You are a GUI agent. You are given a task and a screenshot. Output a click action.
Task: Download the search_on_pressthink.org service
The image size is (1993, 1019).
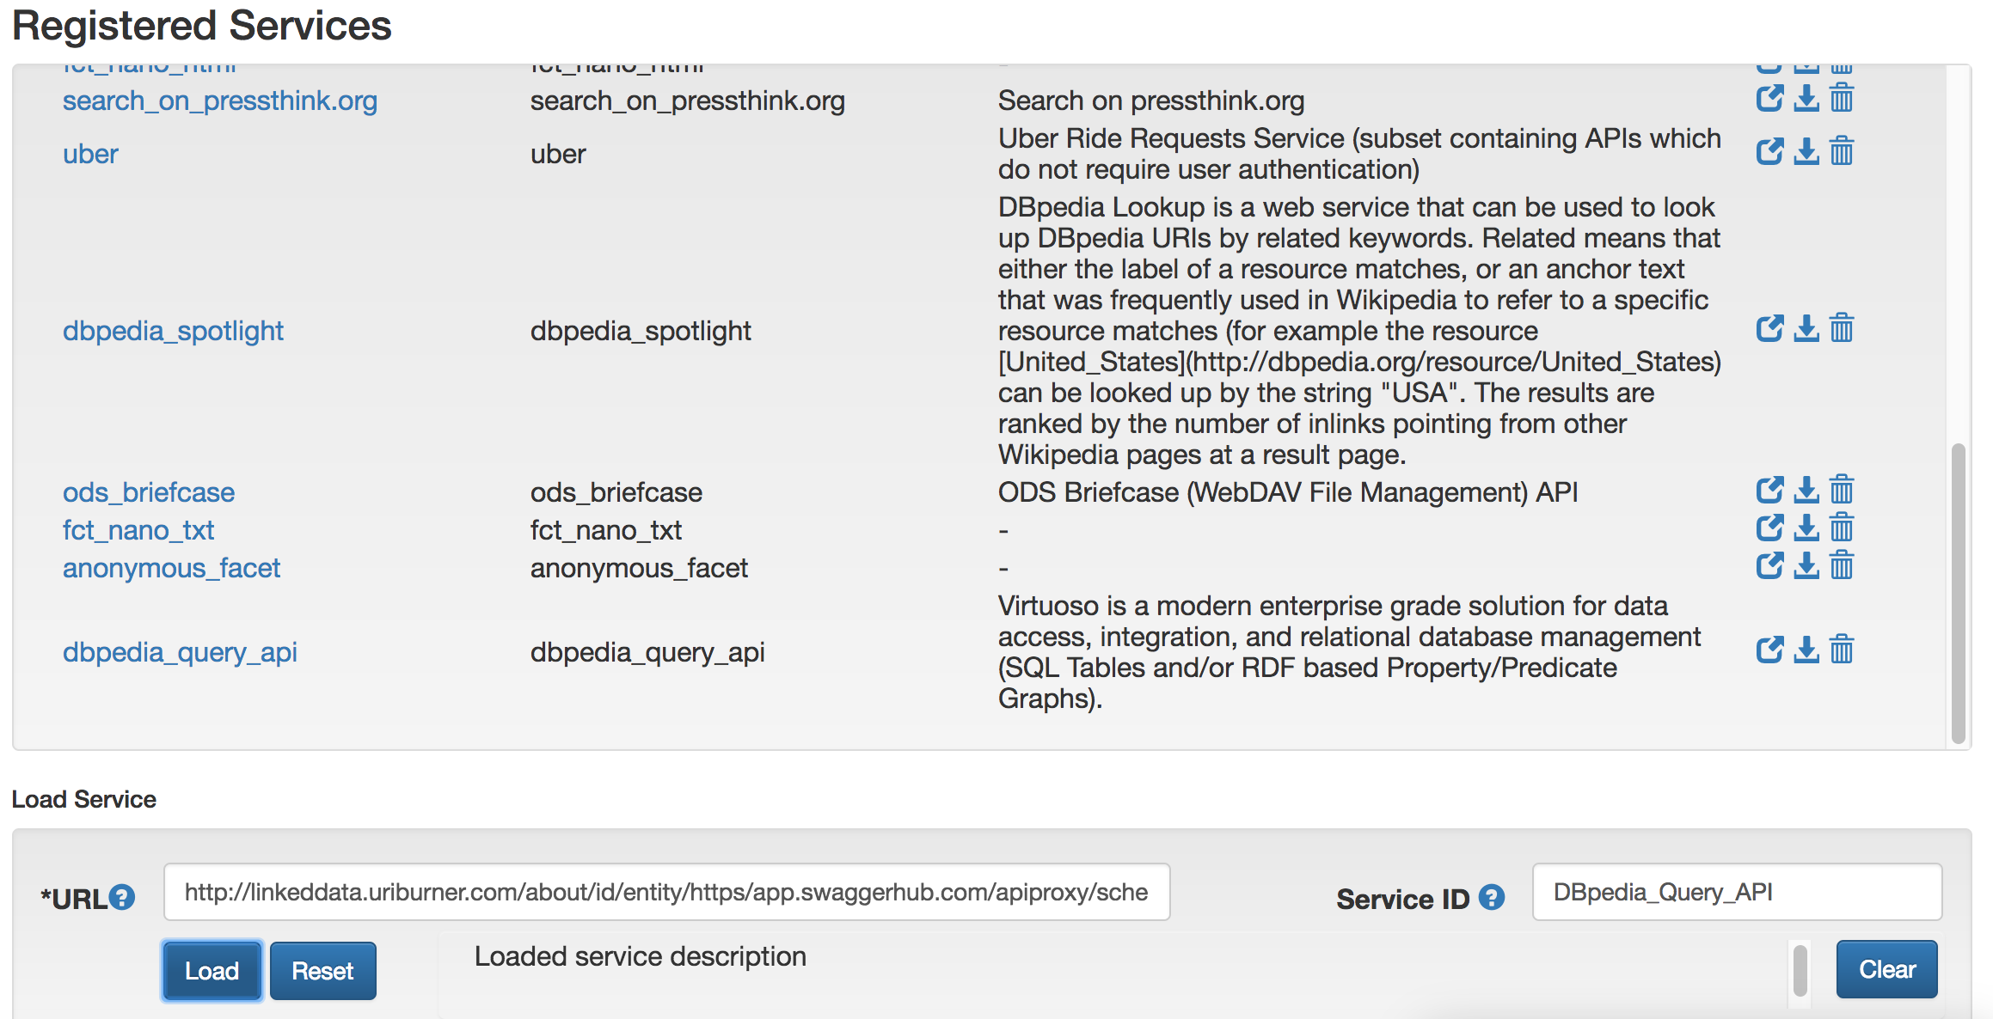pyautogui.click(x=1806, y=99)
